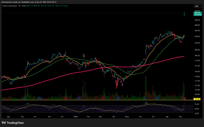Click the blue dividend marker in July

157,98
